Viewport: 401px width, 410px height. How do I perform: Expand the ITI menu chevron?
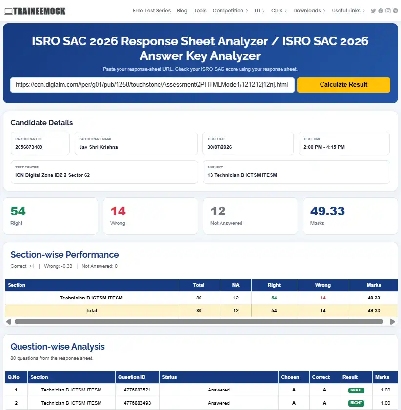click(264, 11)
